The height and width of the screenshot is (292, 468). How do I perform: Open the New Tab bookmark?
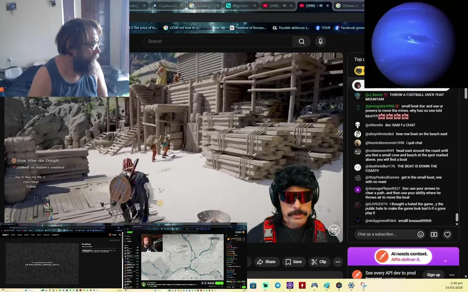pyautogui.click(x=217, y=28)
